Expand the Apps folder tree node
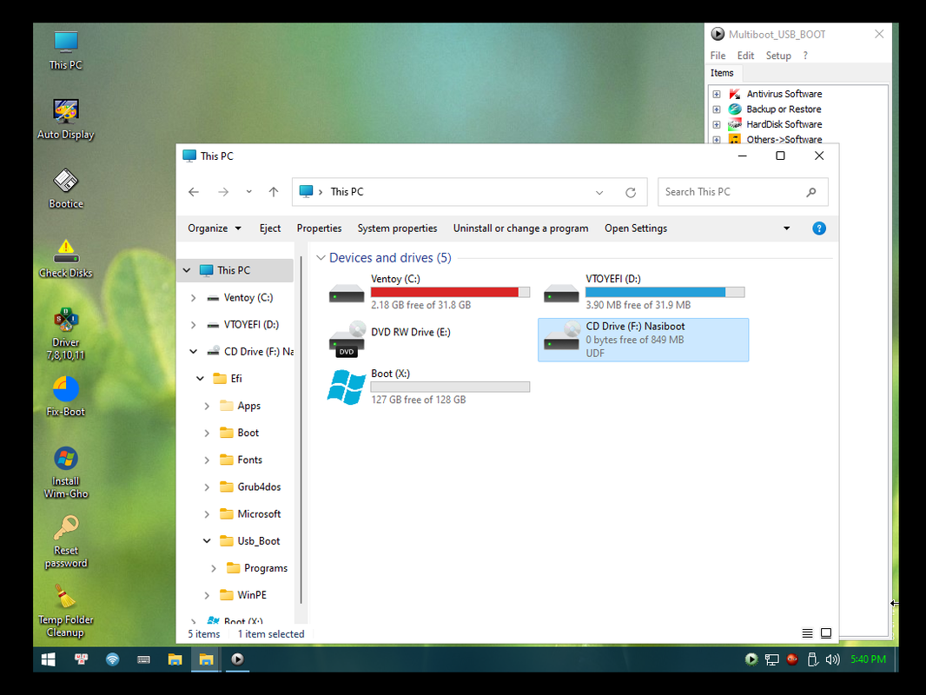This screenshot has height=695, width=926. click(x=207, y=407)
